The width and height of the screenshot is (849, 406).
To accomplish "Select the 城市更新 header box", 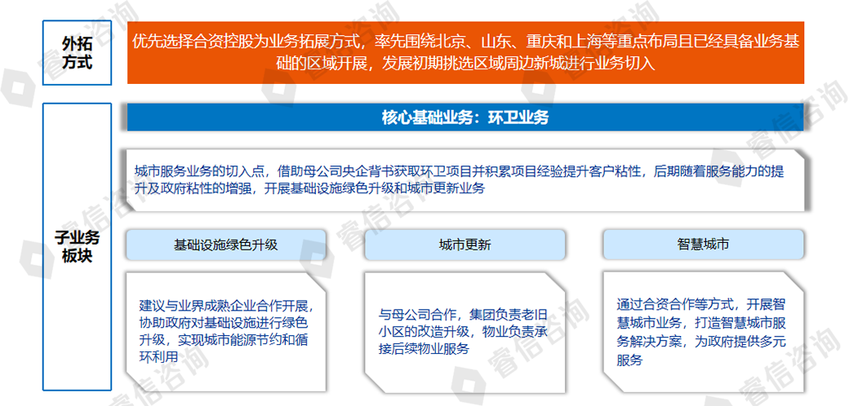I will 465,245.
